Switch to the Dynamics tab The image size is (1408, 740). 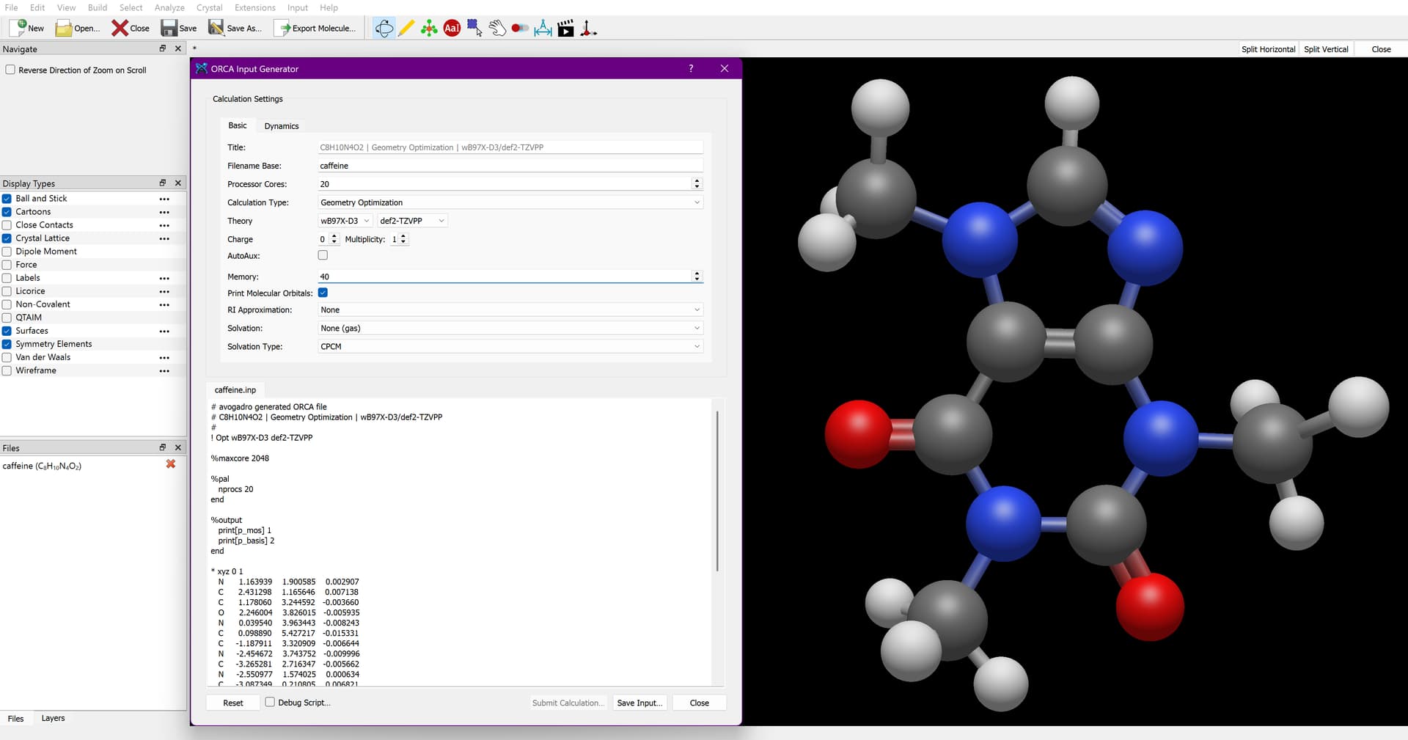[282, 126]
